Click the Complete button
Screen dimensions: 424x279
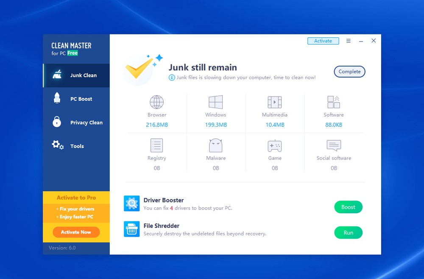(349, 71)
